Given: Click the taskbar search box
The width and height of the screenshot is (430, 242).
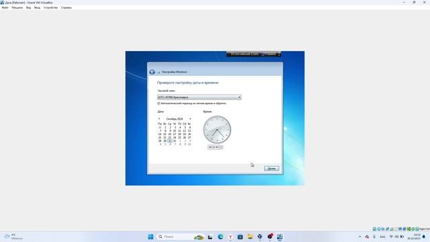Looking at the screenshot, I should (x=181, y=237).
